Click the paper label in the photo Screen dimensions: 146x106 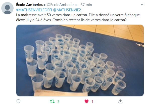(x=61, y=93)
